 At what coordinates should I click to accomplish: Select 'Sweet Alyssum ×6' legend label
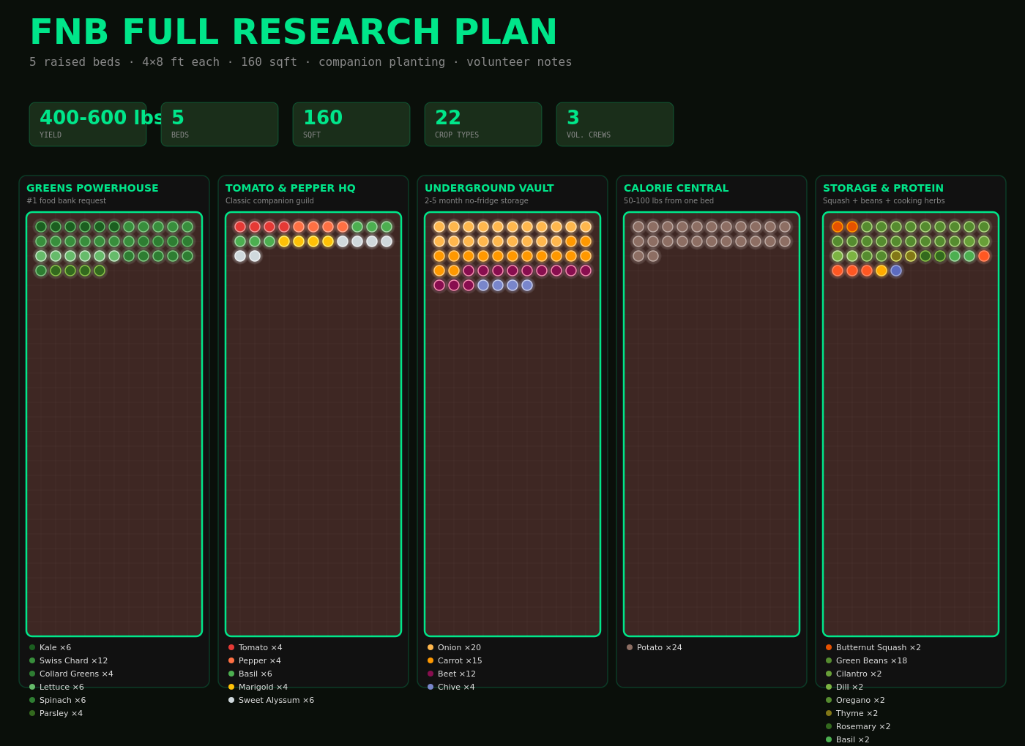(276, 700)
